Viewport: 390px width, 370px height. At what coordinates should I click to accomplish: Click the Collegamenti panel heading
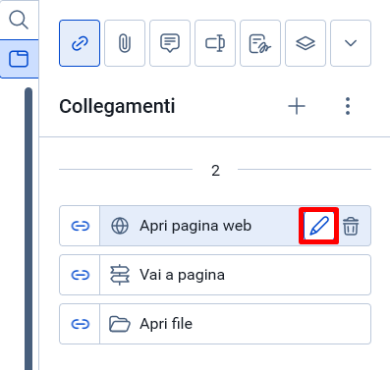(x=117, y=107)
